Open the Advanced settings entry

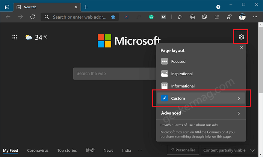pyautogui.click(x=201, y=113)
